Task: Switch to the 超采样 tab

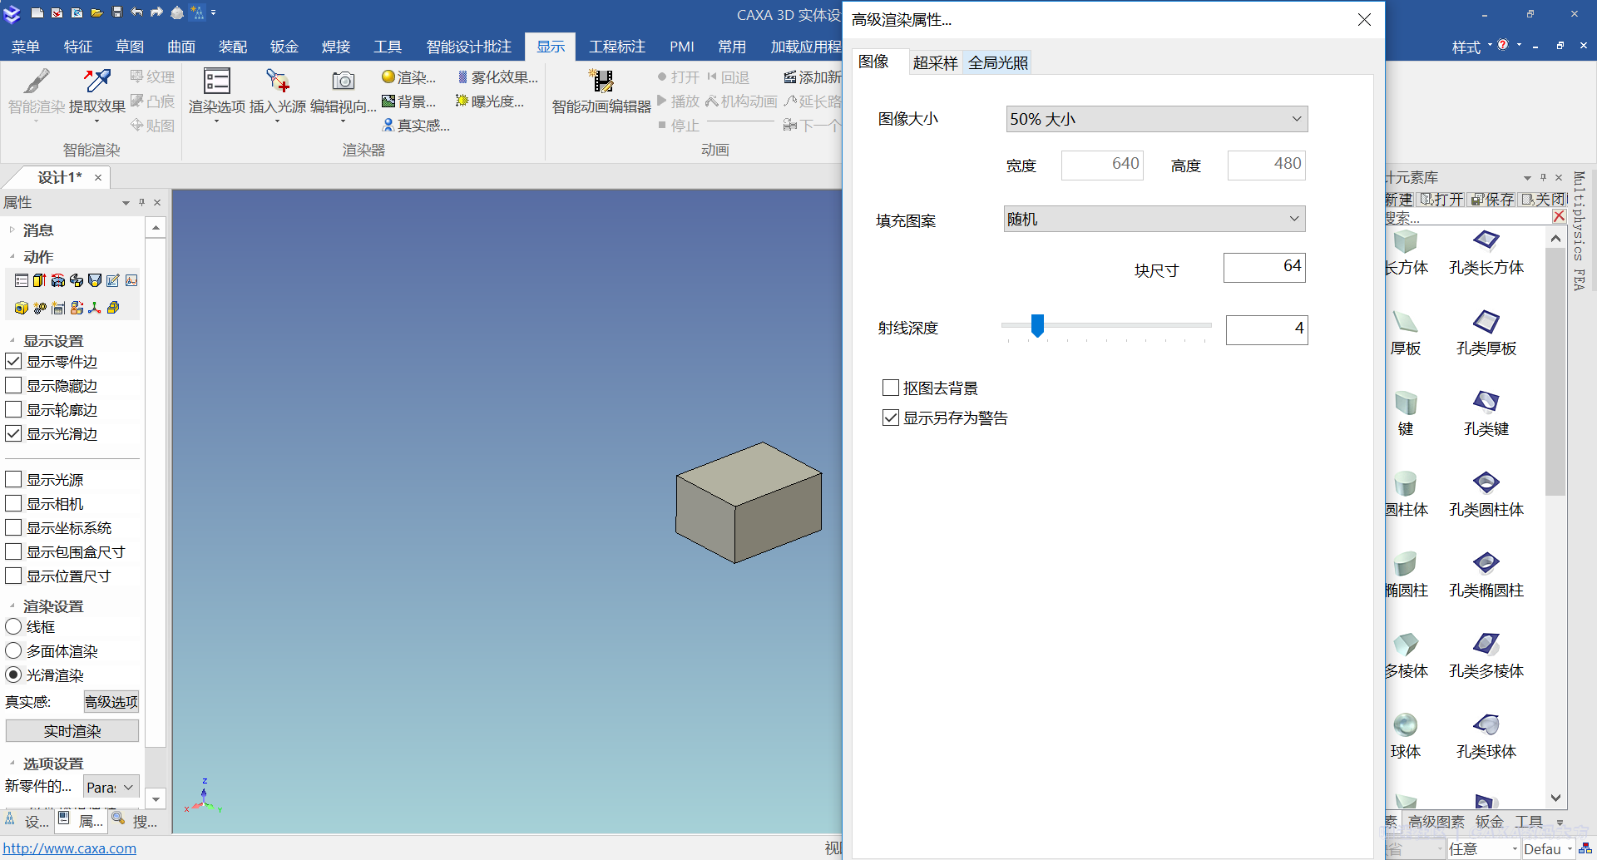Action: coord(935,62)
